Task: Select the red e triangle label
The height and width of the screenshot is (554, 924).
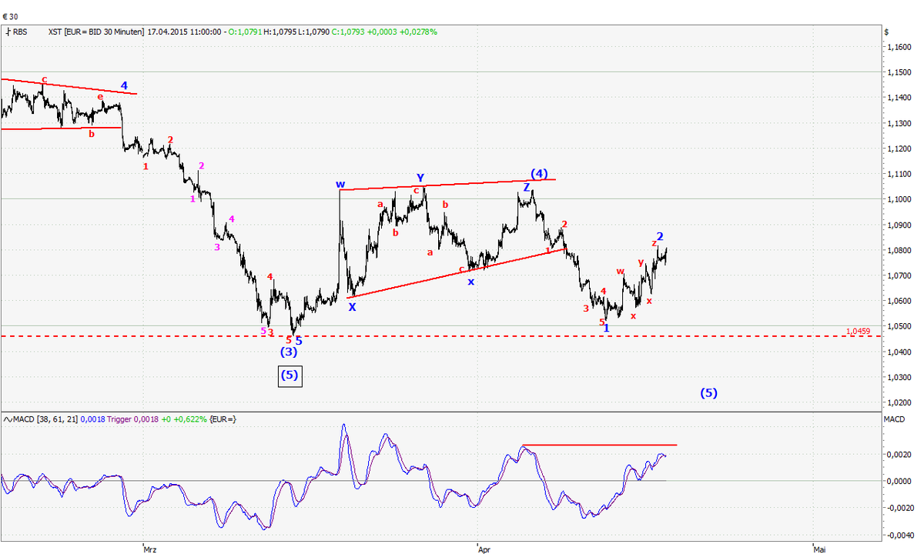Action: pyautogui.click(x=100, y=97)
